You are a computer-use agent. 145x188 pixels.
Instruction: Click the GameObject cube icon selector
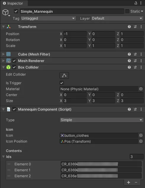click(x=6, y=12)
